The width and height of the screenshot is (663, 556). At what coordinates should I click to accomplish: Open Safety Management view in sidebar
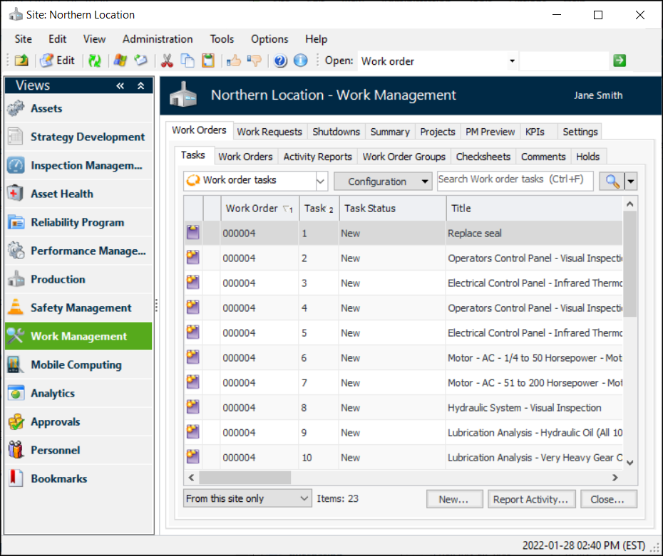(81, 308)
